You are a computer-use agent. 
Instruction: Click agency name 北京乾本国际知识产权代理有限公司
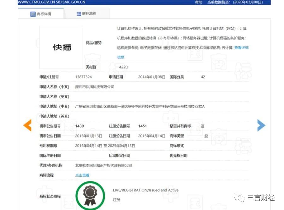click(x=104, y=165)
